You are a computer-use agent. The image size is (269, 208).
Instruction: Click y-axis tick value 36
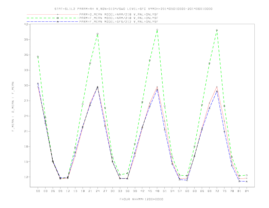tap(26, 55)
